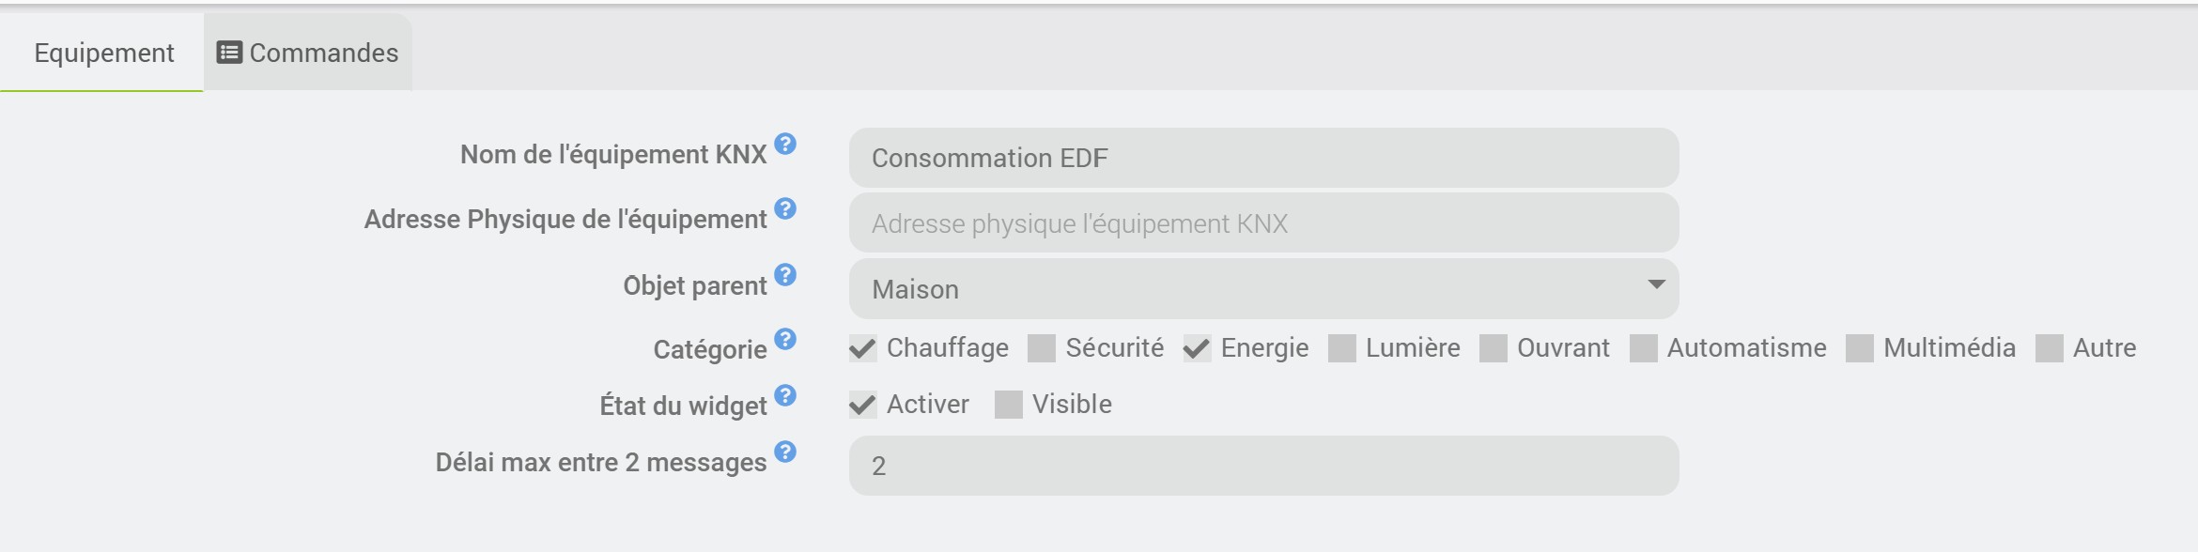Screen dimensions: 2198x552
Task: Click the list icon on Commandes tab
Action: click(229, 53)
